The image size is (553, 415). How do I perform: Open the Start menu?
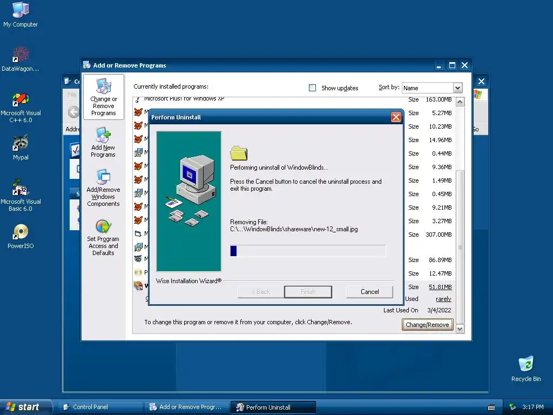25,407
